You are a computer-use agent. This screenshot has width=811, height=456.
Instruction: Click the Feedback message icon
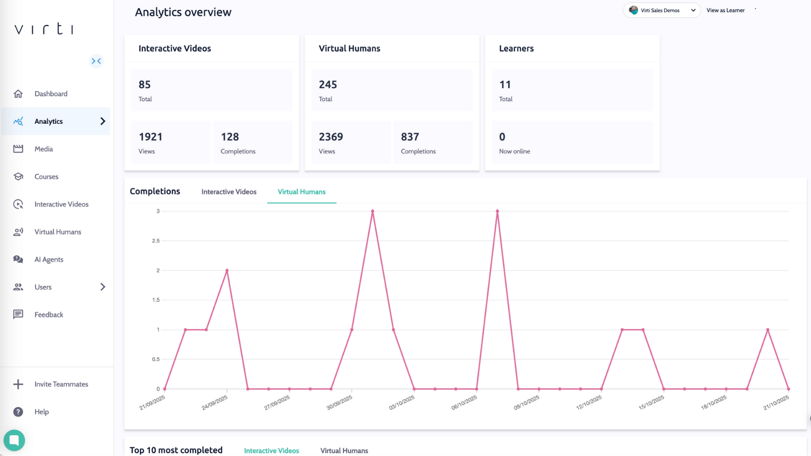click(18, 314)
